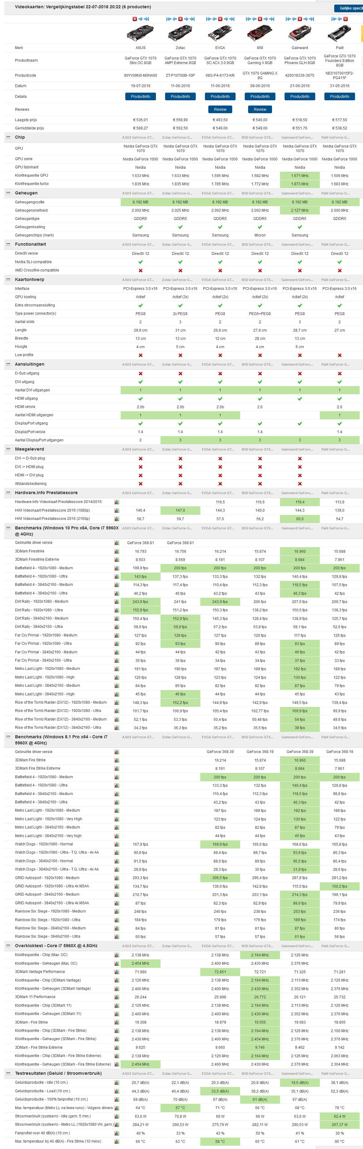Select the MSI memory chips Micron cell
363x1149 pixels.
[260, 235]
